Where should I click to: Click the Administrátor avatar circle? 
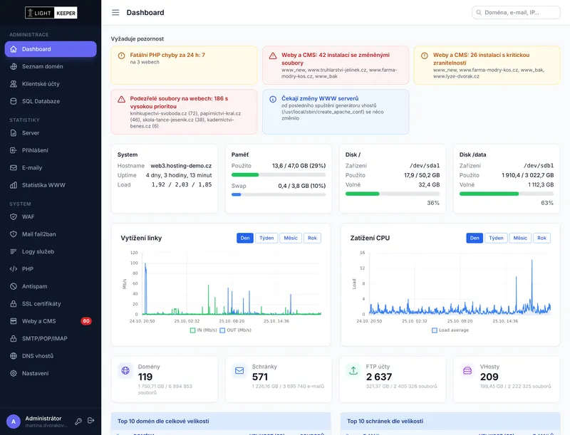click(14, 421)
